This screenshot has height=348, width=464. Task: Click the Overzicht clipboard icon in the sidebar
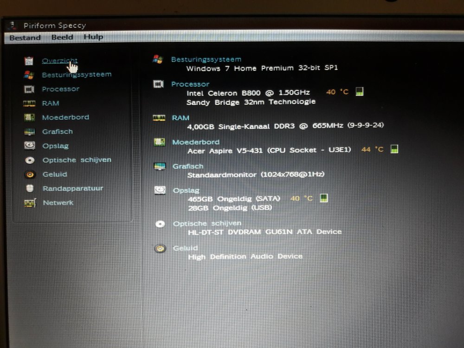click(29, 61)
